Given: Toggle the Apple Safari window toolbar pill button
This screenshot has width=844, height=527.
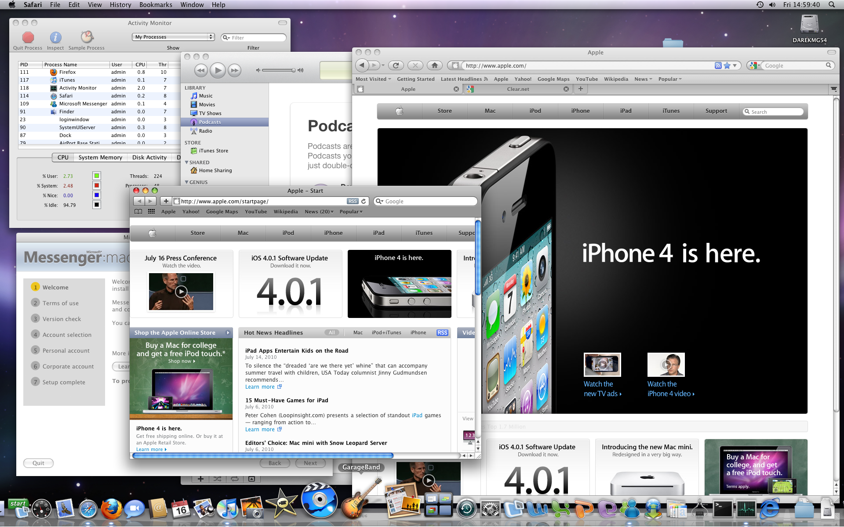Looking at the screenshot, I should [831, 52].
